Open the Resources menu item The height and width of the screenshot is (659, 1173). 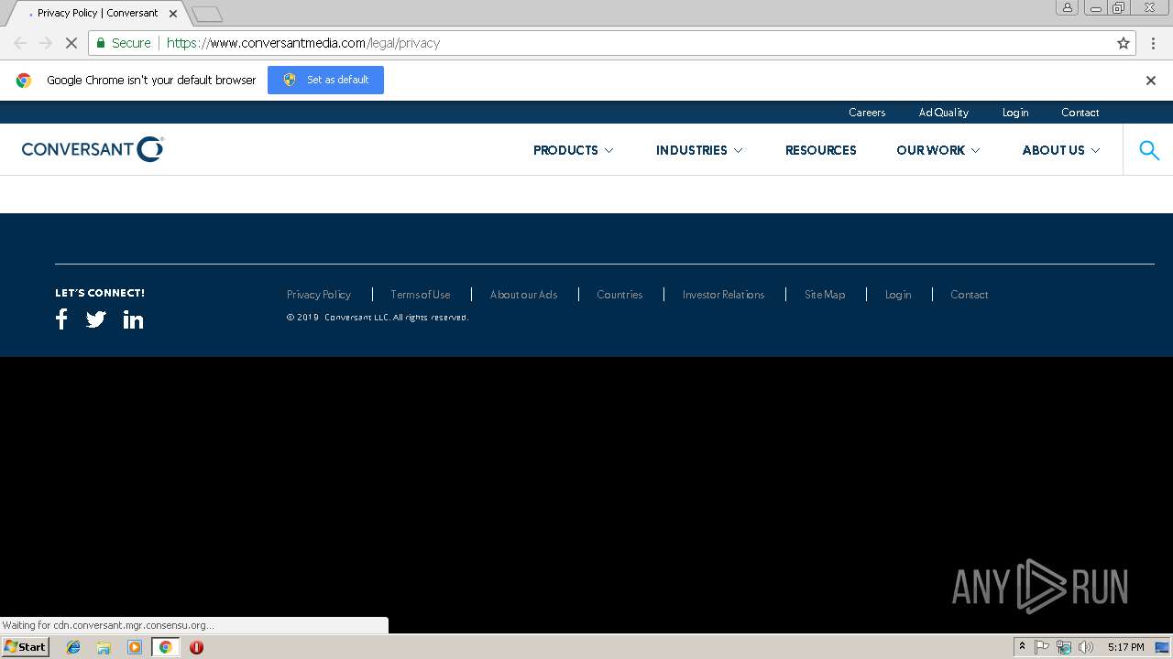point(821,150)
